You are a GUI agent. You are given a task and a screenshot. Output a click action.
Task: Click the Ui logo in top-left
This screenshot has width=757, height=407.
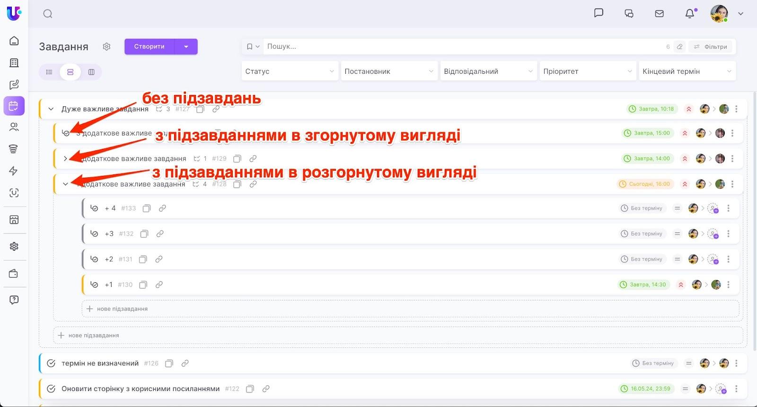(x=14, y=13)
